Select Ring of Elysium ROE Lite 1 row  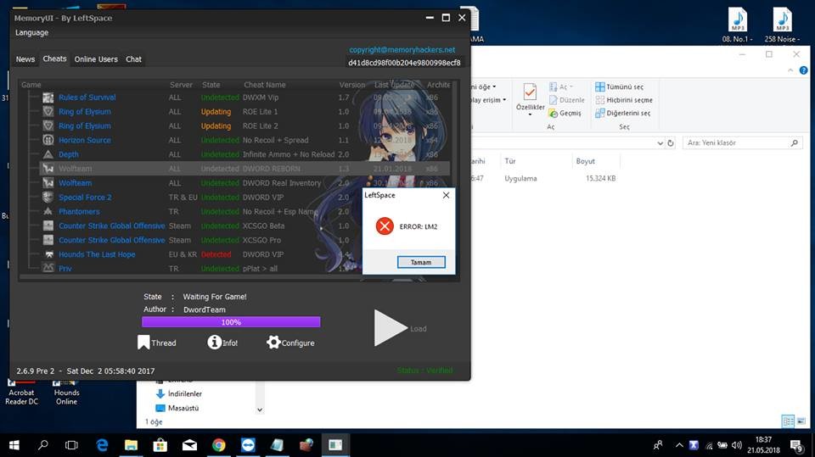pos(244,112)
